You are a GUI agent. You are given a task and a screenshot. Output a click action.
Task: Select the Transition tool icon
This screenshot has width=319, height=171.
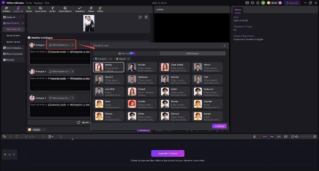click(x=80, y=9)
